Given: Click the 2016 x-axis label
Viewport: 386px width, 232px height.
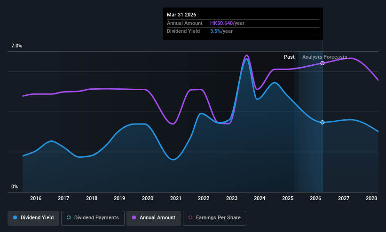Looking at the screenshot, I should 36,198.
